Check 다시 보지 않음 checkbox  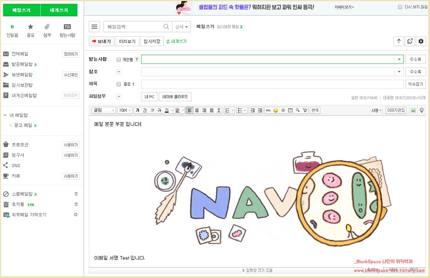point(400,7)
